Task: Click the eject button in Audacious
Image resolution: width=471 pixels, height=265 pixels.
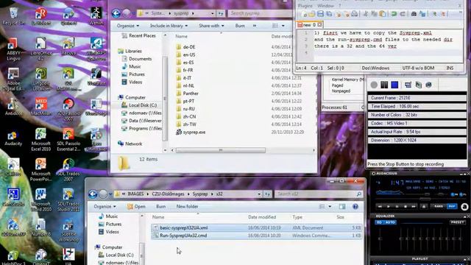Action: [x=424, y=206]
